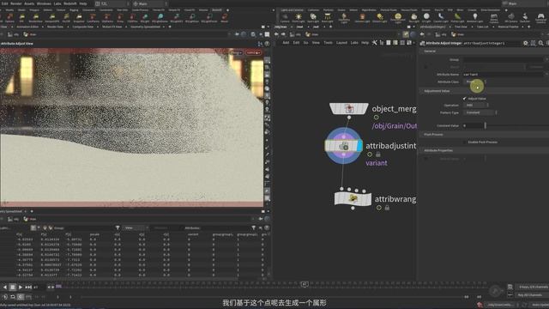Open the Attribute Name dropdown arrow

[546, 75]
